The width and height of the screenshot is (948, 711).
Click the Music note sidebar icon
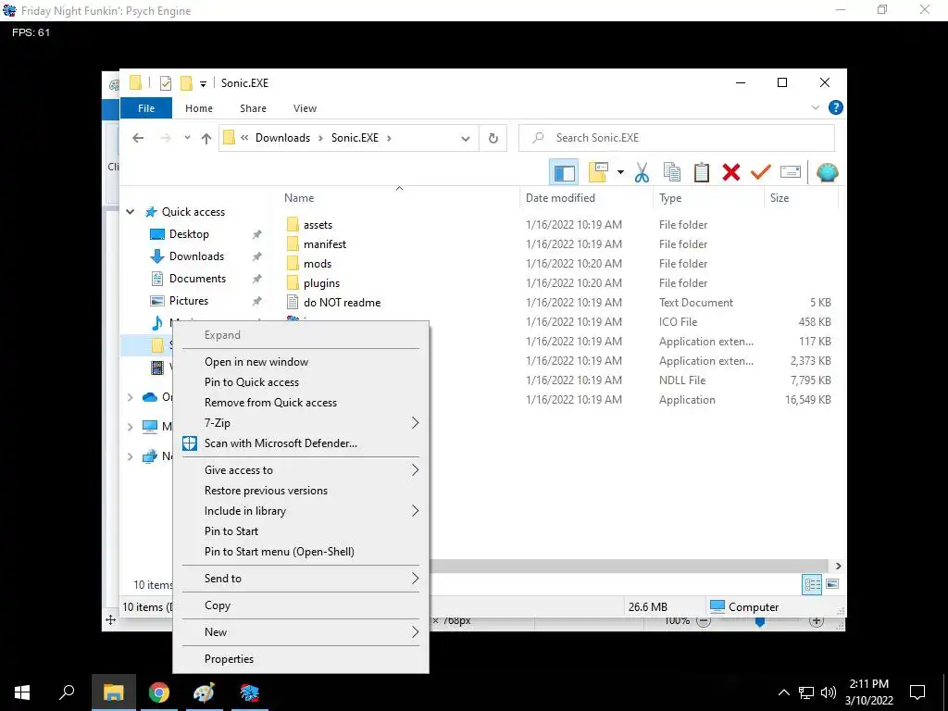(x=157, y=323)
